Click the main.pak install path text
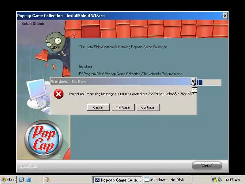245x184 pixels. pos(130,74)
